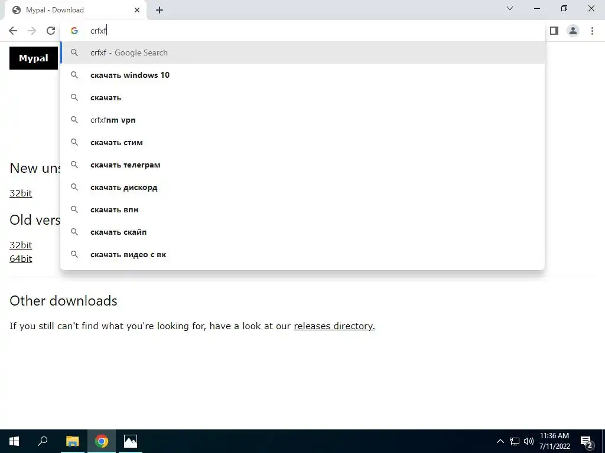The height and width of the screenshot is (453, 605).
Task: Toggle the browser side panel icon
Action: point(554,31)
